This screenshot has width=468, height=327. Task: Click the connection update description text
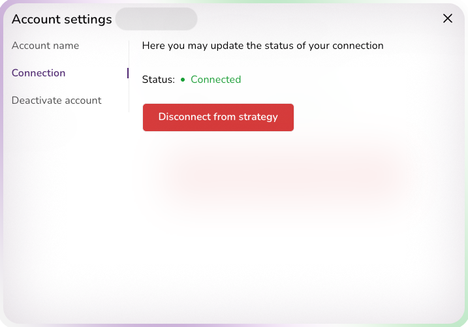262,46
